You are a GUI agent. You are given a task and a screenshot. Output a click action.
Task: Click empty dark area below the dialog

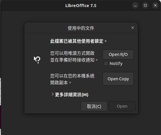click(x=81, y=124)
